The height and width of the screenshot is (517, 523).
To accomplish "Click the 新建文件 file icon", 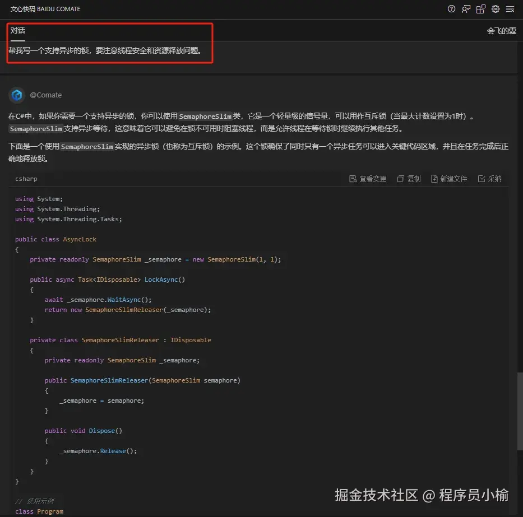I will click(x=434, y=178).
